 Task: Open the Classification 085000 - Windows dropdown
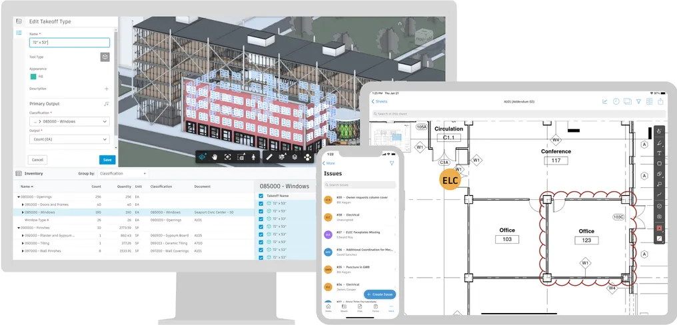point(69,122)
